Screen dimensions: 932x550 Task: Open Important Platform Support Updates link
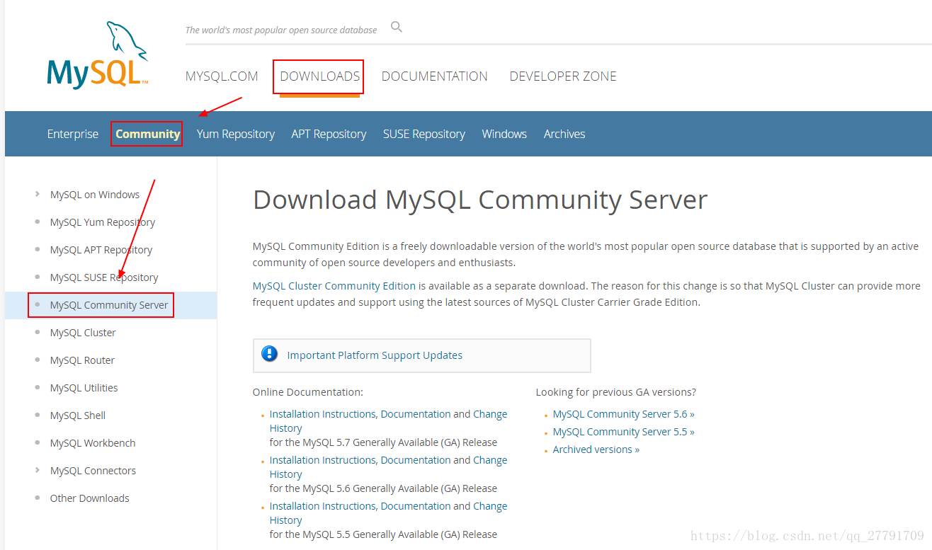click(x=375, y=355)
